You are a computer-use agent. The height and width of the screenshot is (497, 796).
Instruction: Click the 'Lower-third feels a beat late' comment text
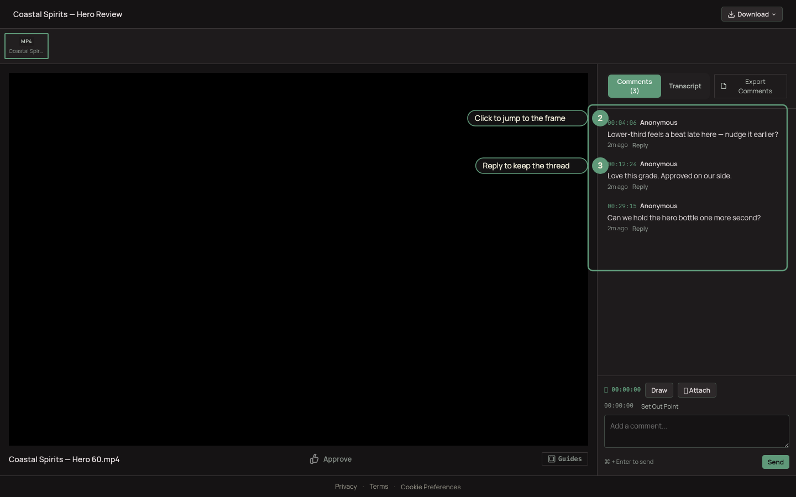[x=693, y=134]
